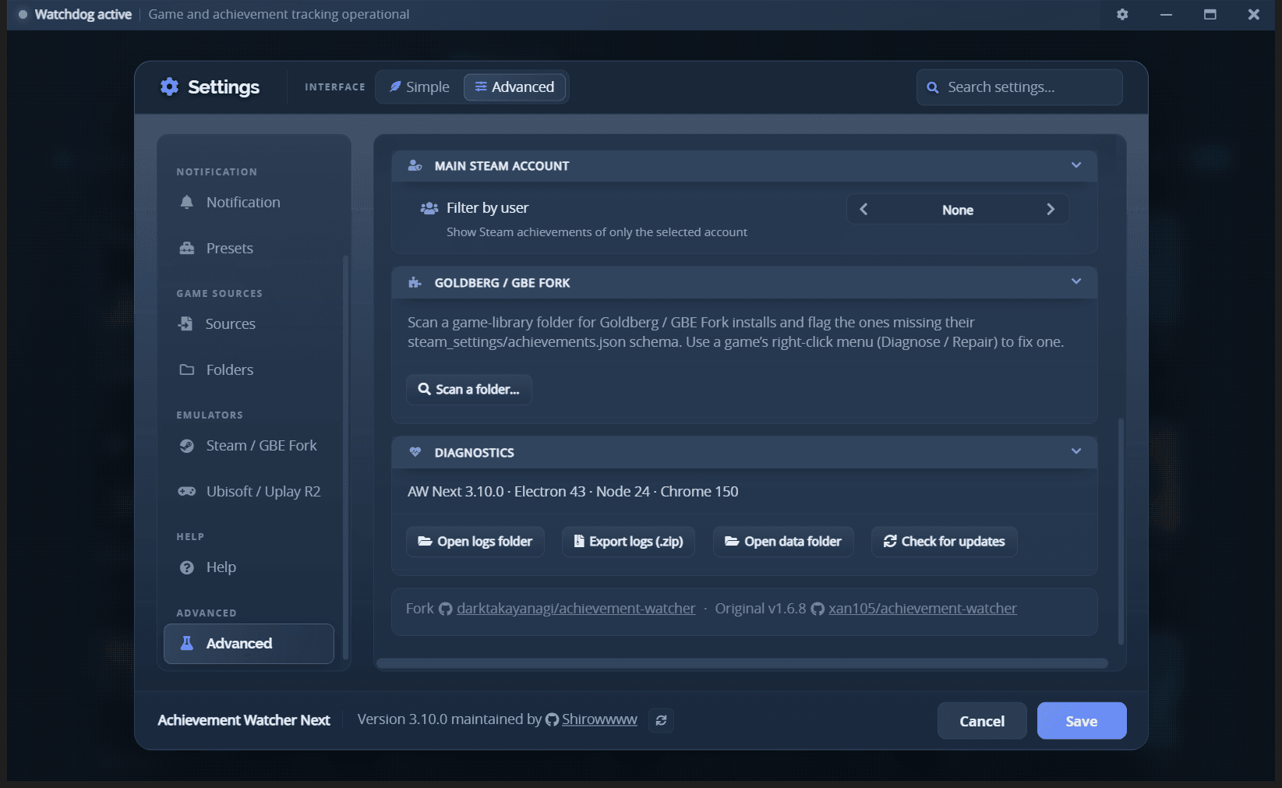Click the 'Original v1.6.8' text
1282x788 pixels.
761,608
